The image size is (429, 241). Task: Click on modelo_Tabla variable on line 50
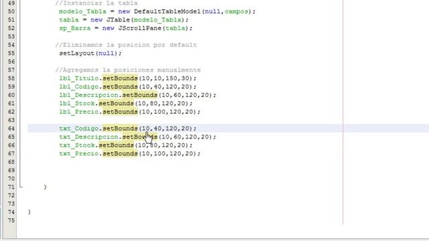pyautogui.click(x=82, y=11)
